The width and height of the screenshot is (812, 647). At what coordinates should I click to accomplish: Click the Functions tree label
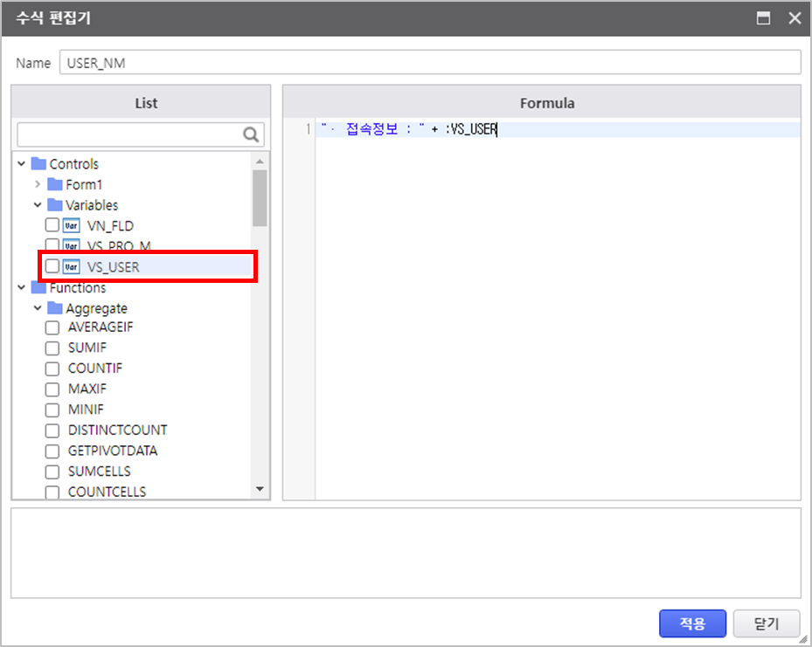78,288
